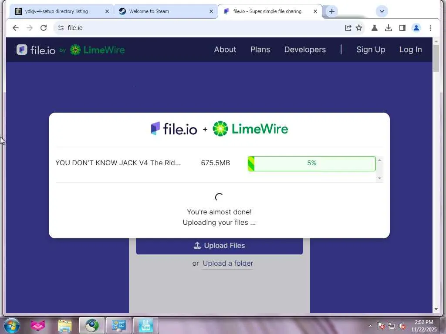Image resolution: width=446 pixels, height=334 pixels.
Task: Click the LimeWire logo in upload dialog
Action: click(x=250, y=129)
